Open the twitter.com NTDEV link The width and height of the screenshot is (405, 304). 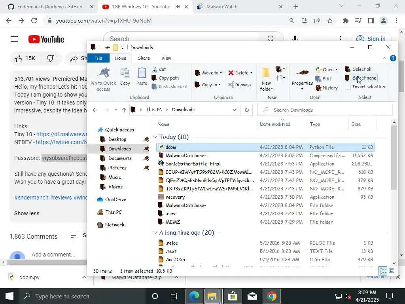[61, 142]
